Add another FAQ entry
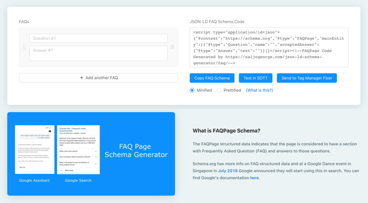The height and width of the screenshot is (203, 368). tap(98, 78)
